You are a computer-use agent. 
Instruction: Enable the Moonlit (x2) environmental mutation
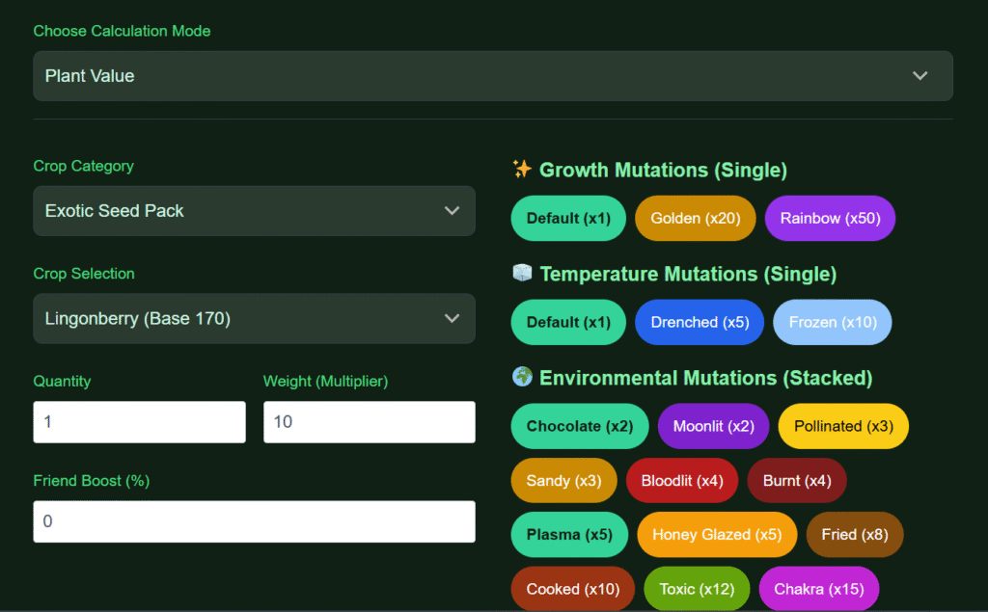pos(713,426)
